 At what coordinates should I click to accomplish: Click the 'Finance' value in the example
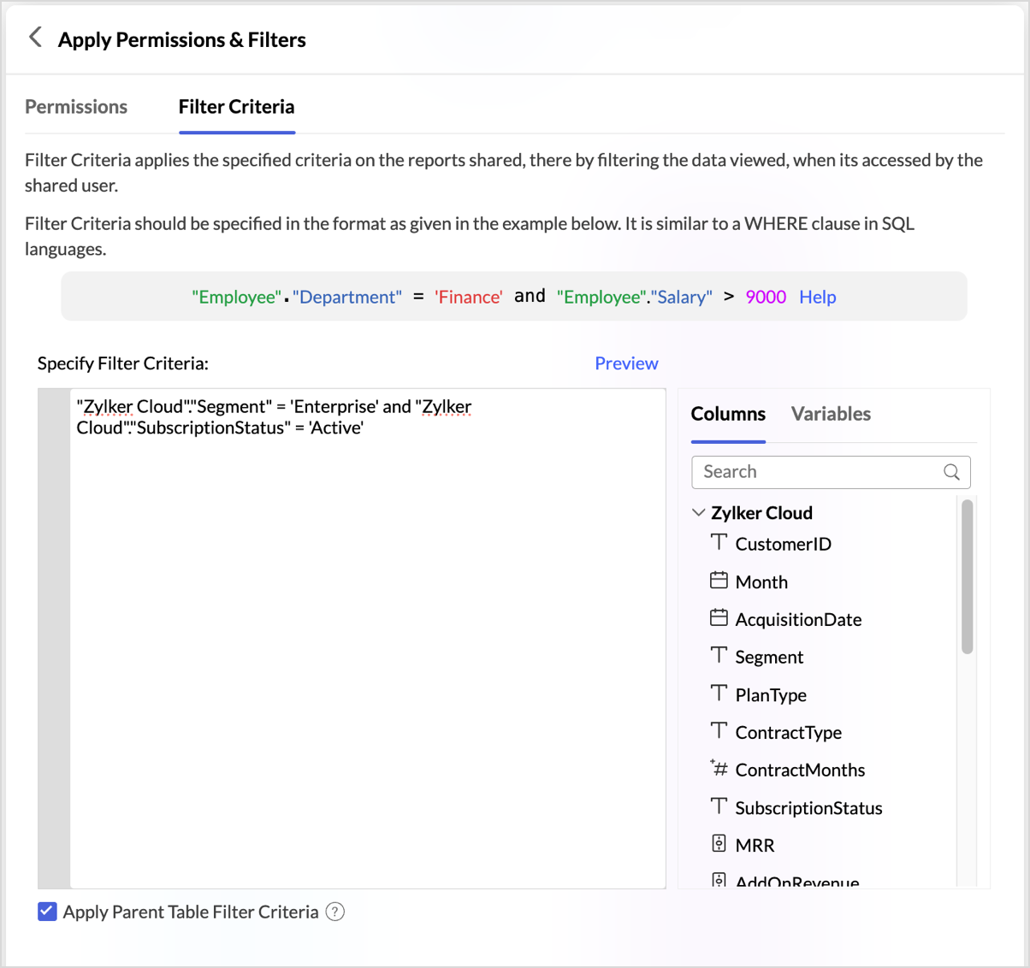(468, 297)
